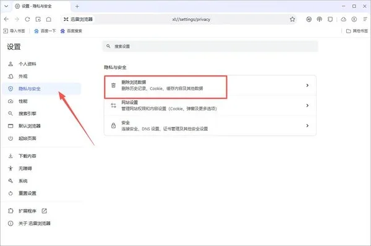Screen dimensions: 371x246
Task: Click the 下载内容 download icon
Action: coord(11,156)
